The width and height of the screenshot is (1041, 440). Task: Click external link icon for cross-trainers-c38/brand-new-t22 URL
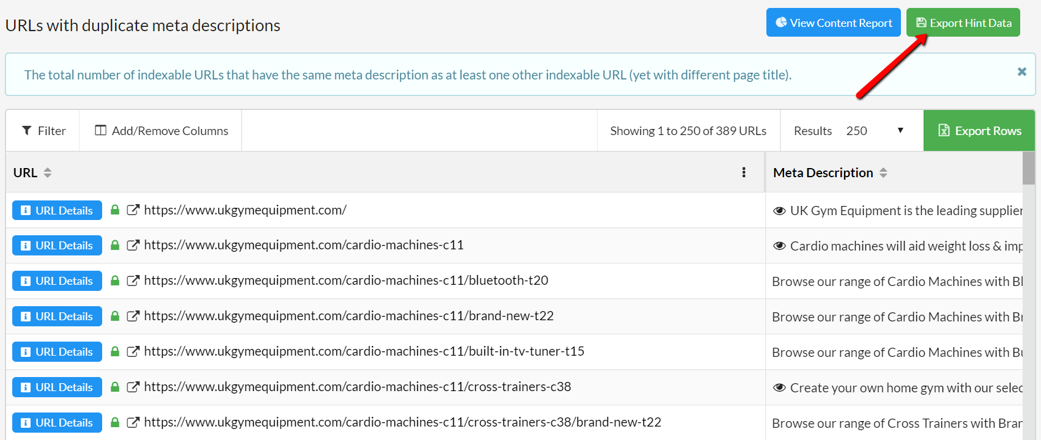point(133,422)
